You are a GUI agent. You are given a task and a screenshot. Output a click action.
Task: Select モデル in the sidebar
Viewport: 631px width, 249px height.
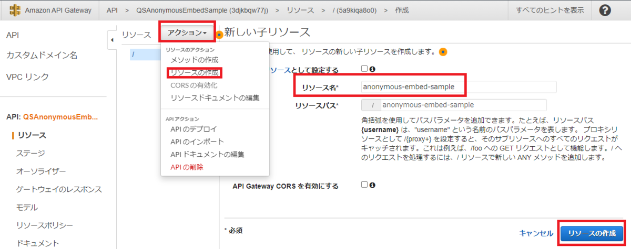click(27, 207)
